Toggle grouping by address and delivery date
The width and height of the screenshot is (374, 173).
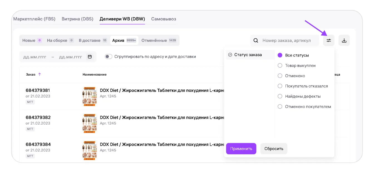[109, 56]
